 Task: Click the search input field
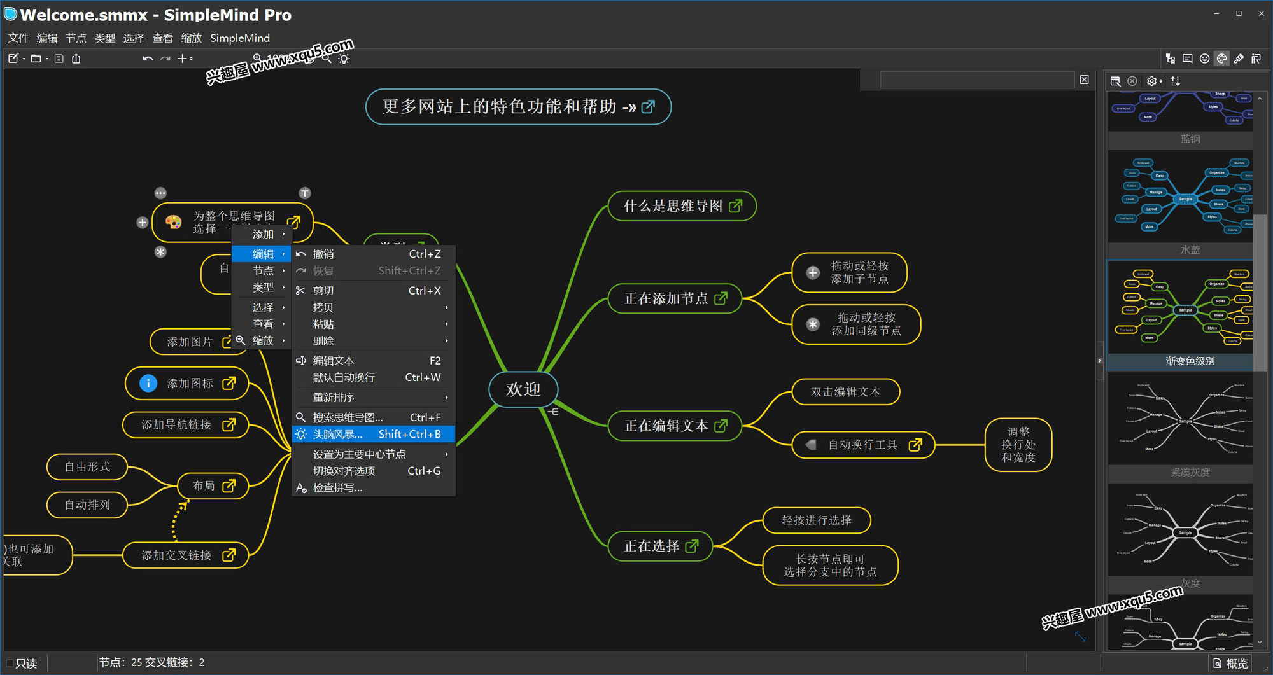point(977,80)
